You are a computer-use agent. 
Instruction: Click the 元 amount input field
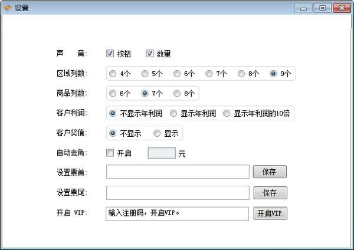tap(162, 153)
